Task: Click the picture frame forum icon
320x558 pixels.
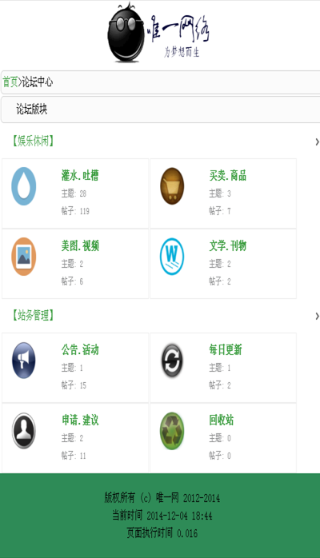Action: (x=23, y=257)
